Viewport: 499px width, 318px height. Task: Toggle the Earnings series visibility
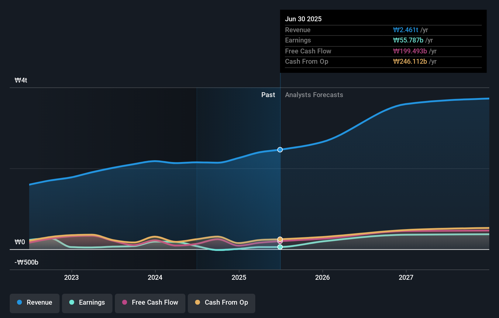coord(87,303)
